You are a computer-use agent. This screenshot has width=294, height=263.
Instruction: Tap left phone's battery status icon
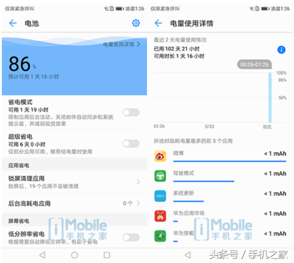120,8
